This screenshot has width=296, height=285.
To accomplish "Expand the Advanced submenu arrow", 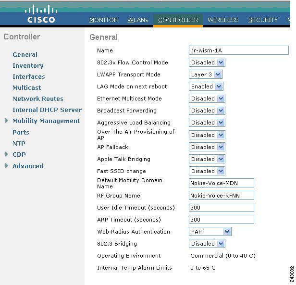I will click(7, 166).
